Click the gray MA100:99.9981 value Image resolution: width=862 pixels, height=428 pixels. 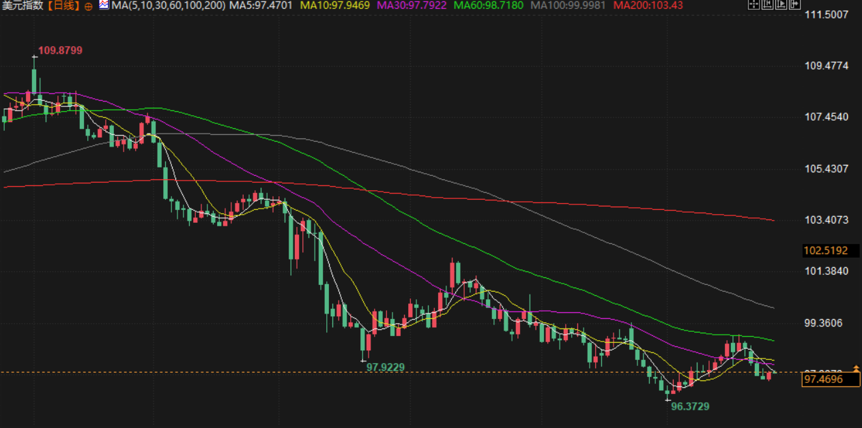569,5
